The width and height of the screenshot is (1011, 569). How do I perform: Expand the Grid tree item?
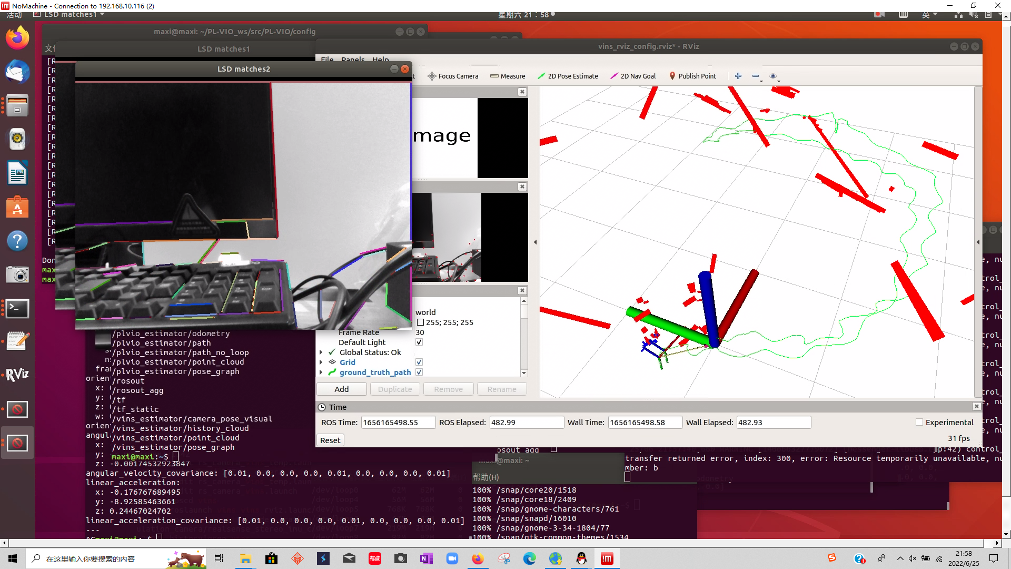point(321,362)
